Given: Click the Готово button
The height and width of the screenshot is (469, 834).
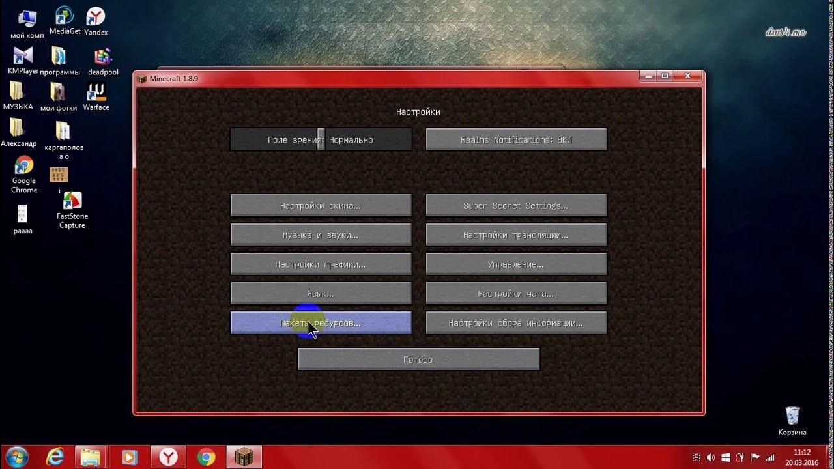Looking at the screenshot, I should (x=418, y=359).
